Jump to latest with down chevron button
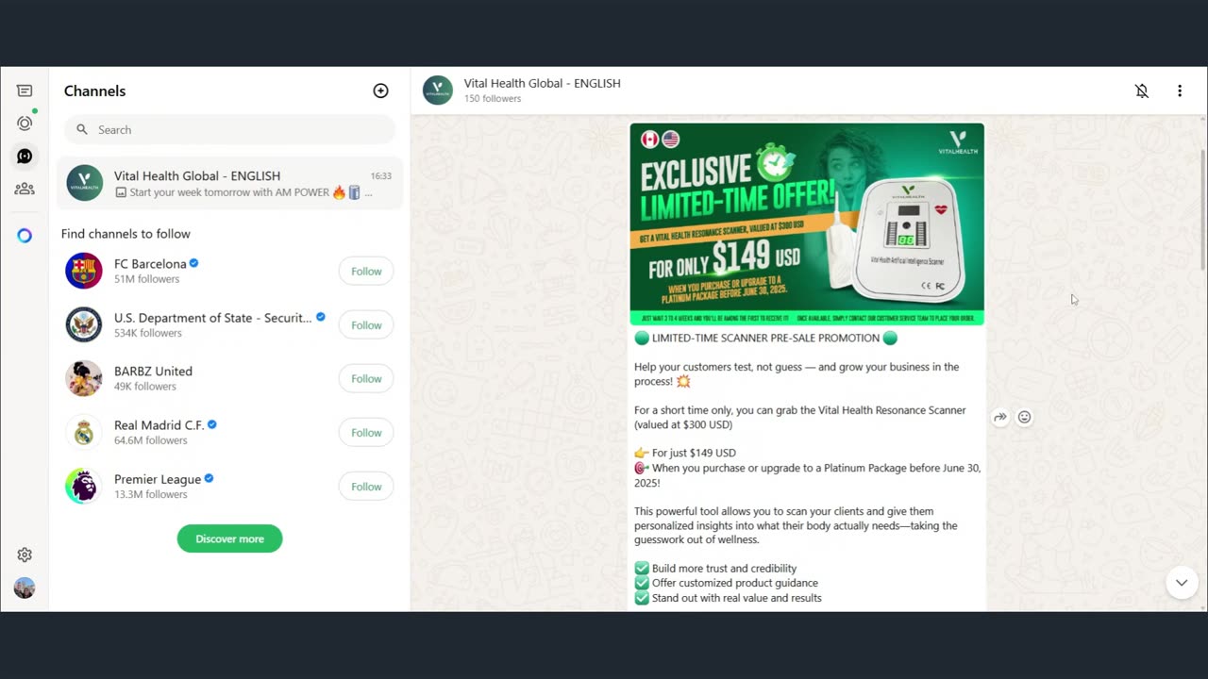This screenshot has height=679, width=1208. click(1182, 583)
